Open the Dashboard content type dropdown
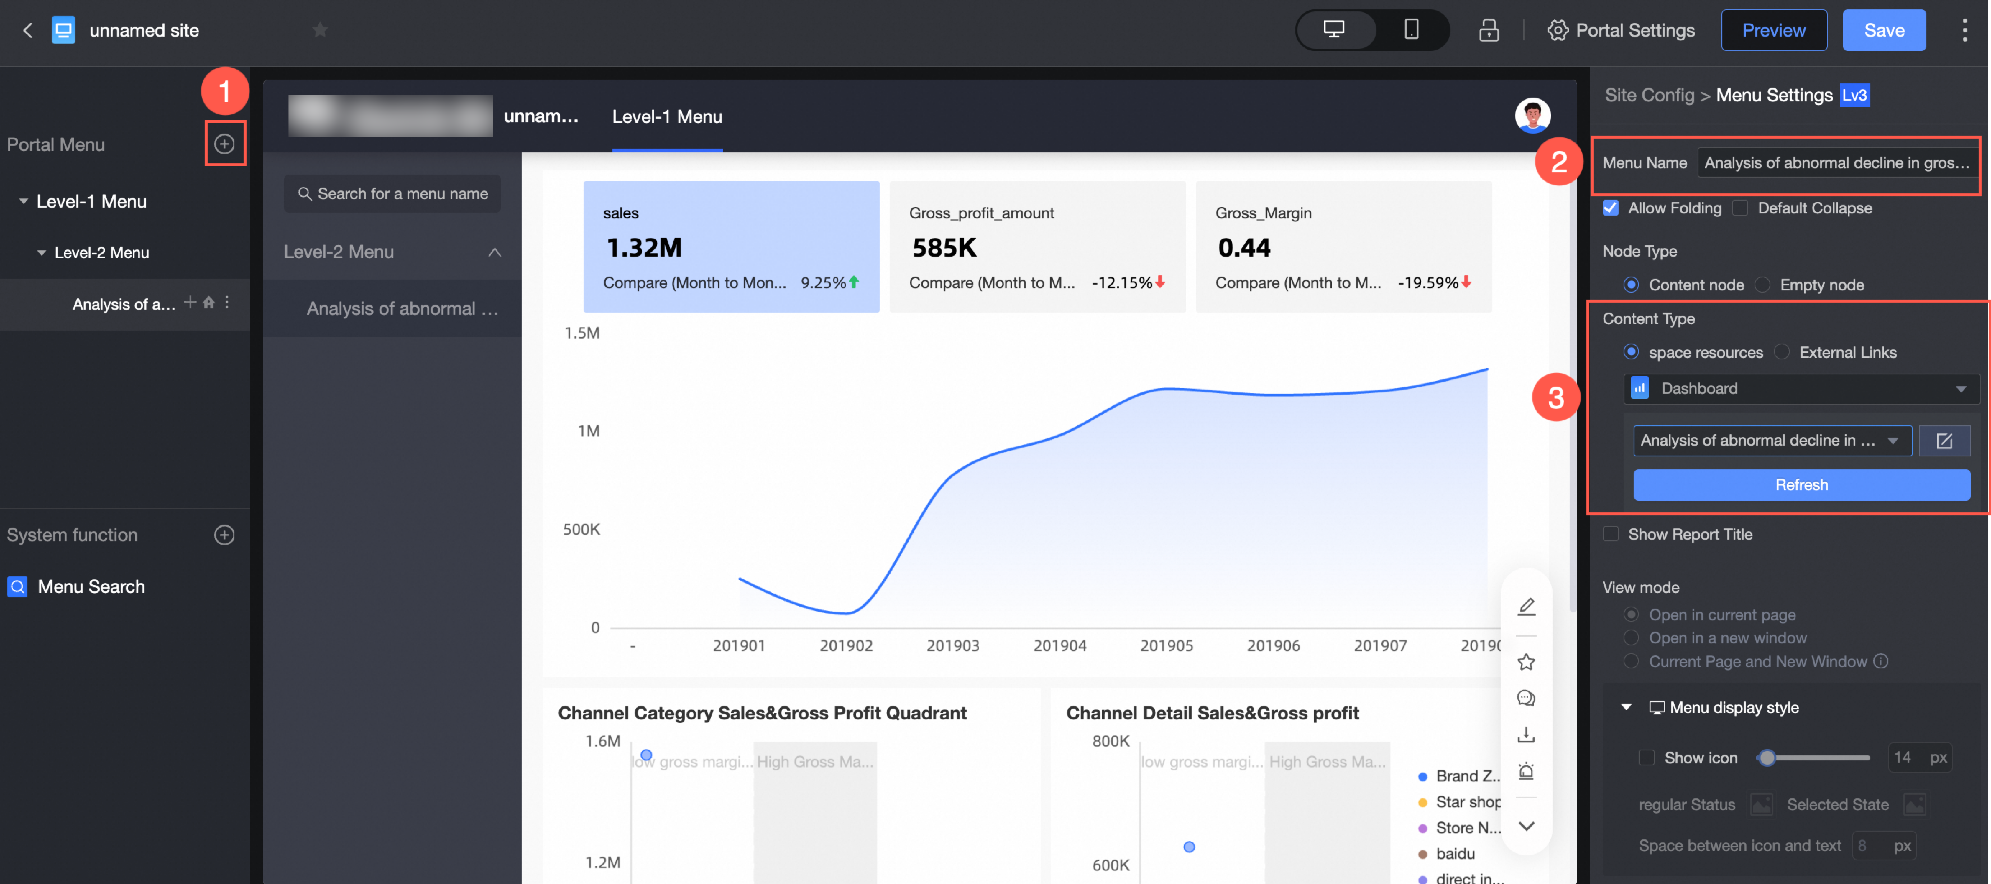The image size is (1991, 884). click(x=1801, y=389)
